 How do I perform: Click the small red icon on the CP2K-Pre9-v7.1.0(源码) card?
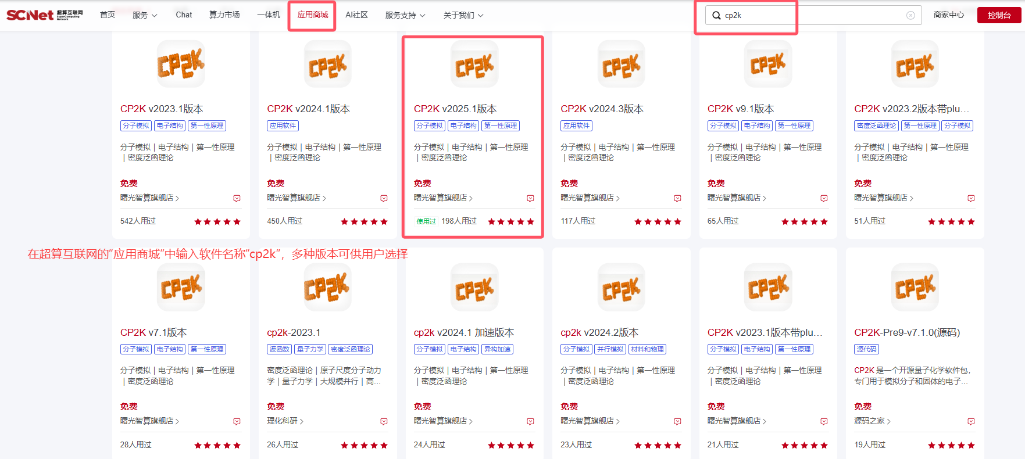(x=971, y=422)
